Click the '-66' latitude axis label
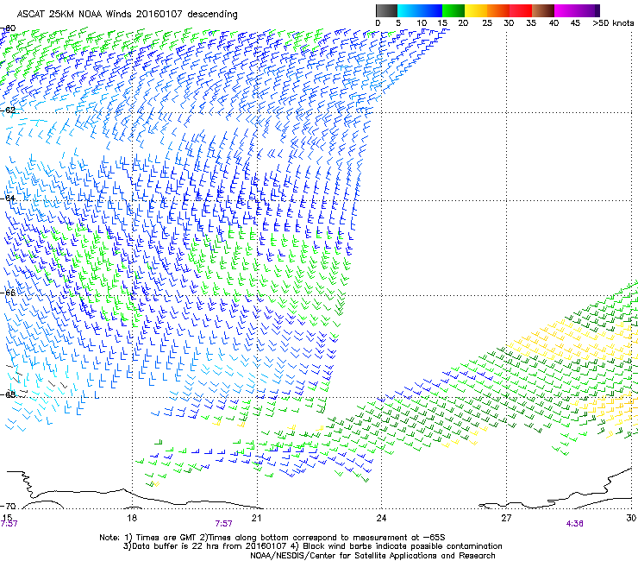638x561 pixels. (8, 293)
